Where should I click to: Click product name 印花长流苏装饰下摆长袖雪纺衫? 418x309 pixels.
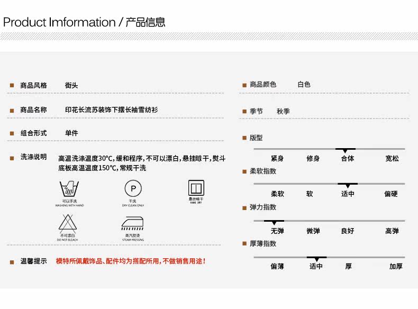112,110
